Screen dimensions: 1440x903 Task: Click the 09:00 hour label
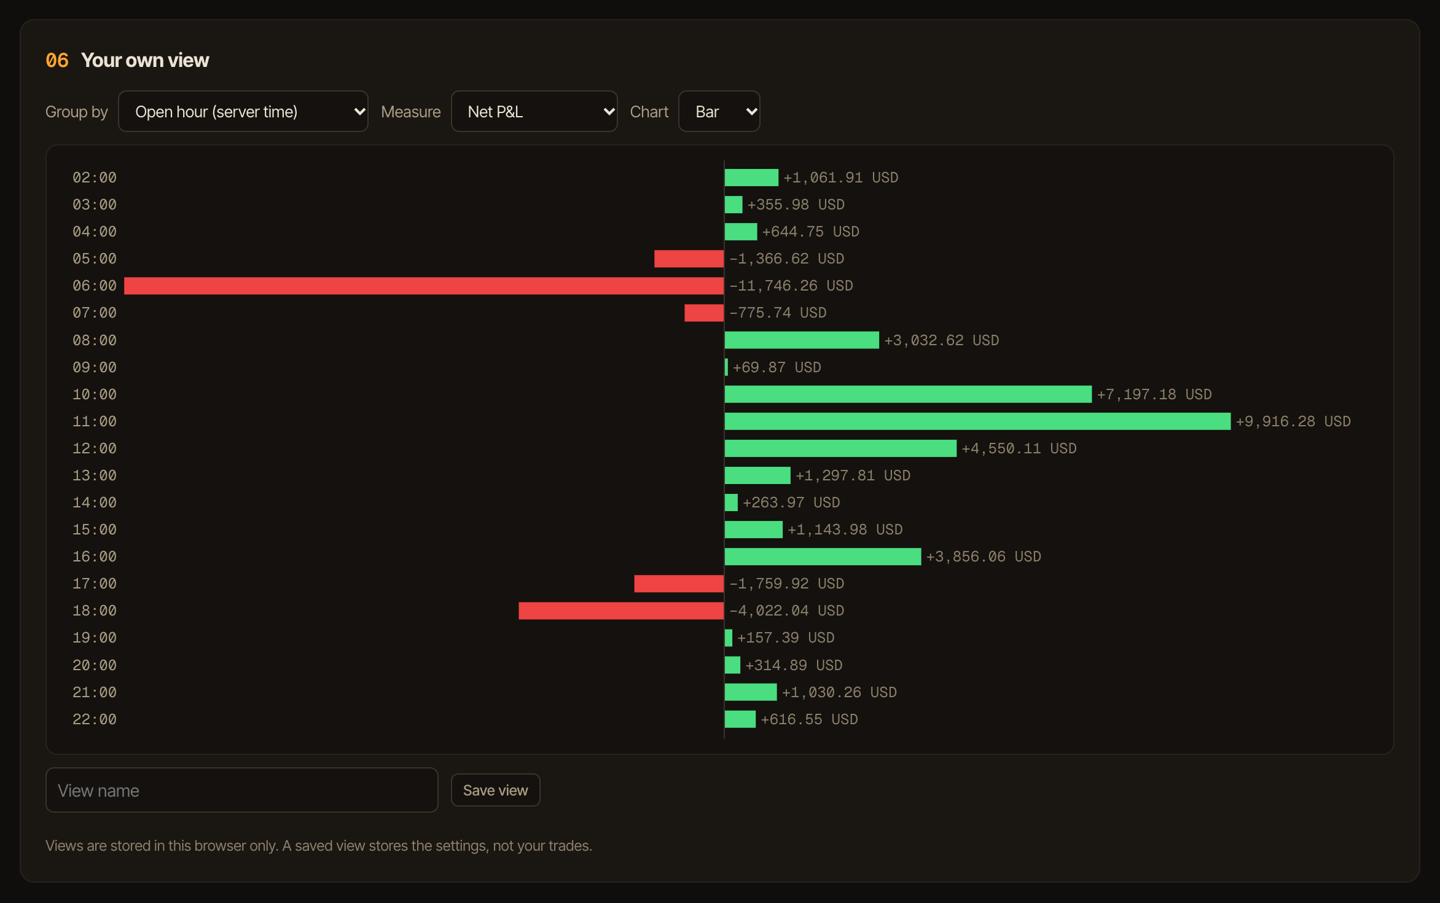[x=95, y=367]
